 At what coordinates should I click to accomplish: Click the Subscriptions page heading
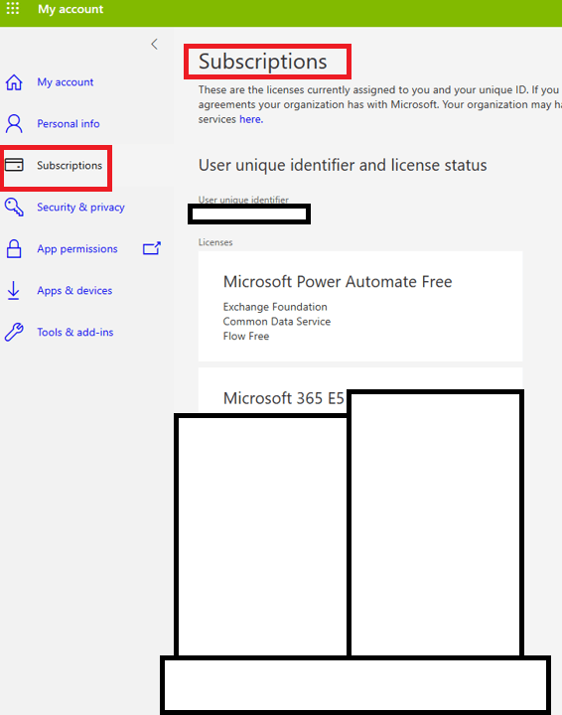tap(263, 62)
